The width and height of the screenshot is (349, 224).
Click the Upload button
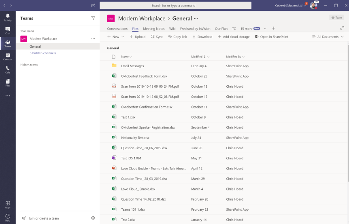click(138, 37)
